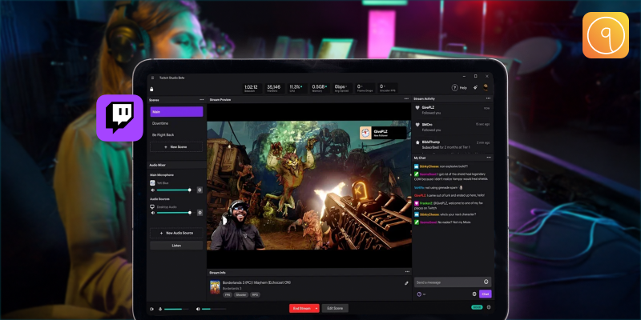Image resolution: width=641 pixels, height=320 pixels.
Task: Click the bottom bar microphone level meter
Action: pyautogui.click(x=176, y=309)
